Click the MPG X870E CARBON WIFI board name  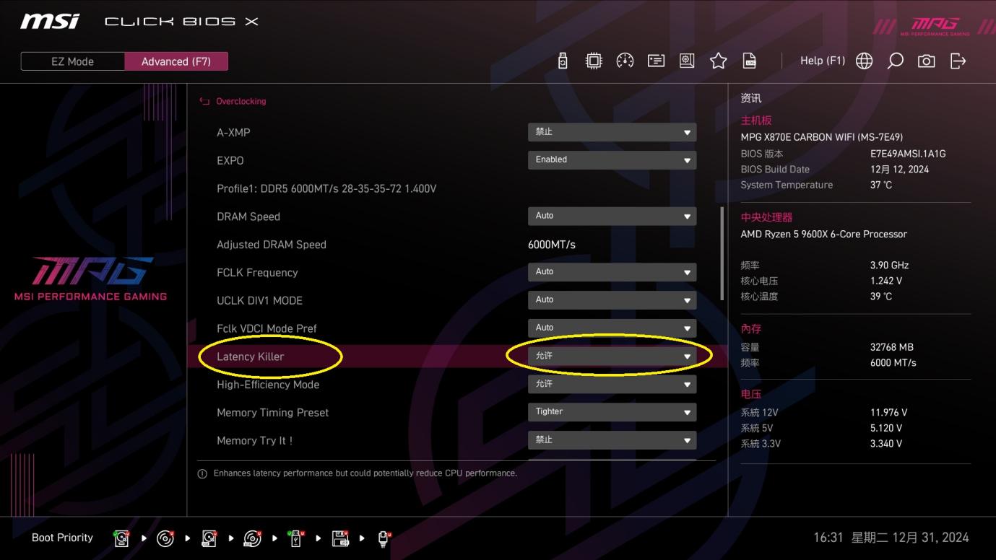[x=822, y=137]
